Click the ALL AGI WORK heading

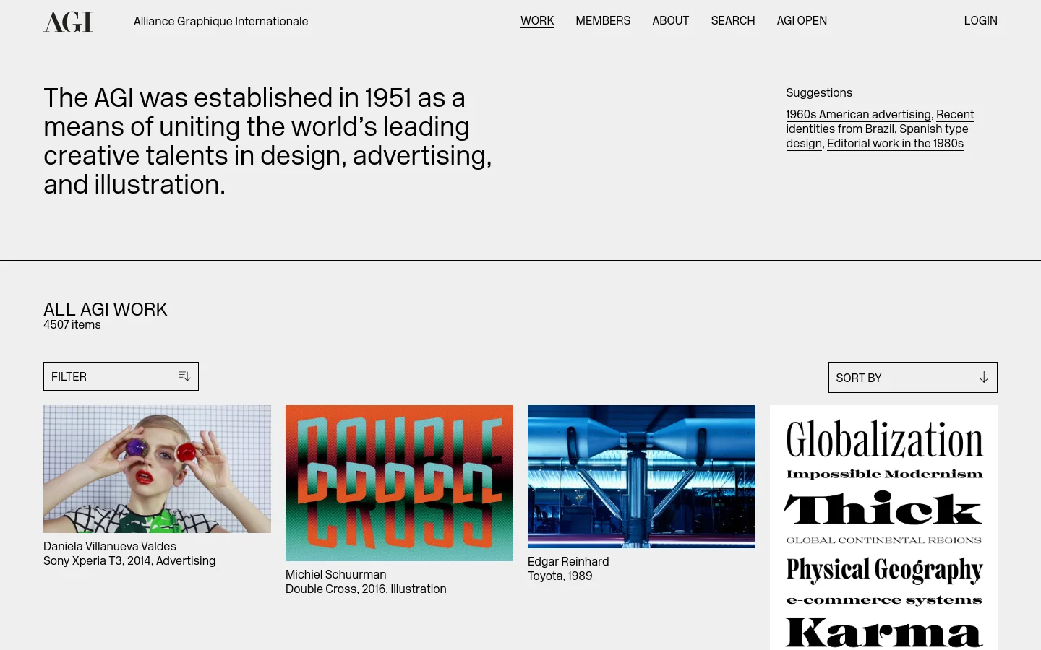[x=106, y=309]
